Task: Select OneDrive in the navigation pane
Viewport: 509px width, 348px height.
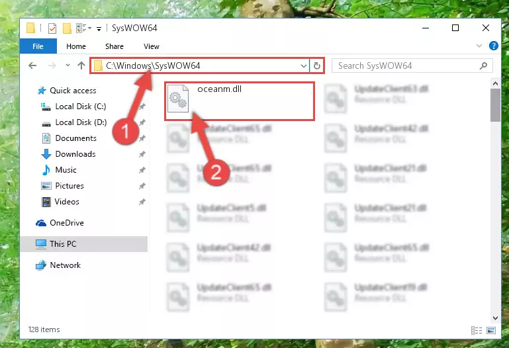Action: (67, 223)
